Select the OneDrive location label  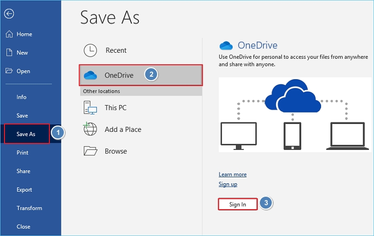tap(119, 75)
